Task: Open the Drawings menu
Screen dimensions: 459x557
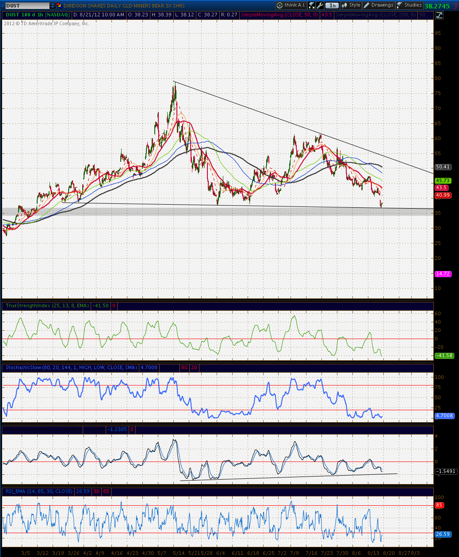Action: point(379,5)
